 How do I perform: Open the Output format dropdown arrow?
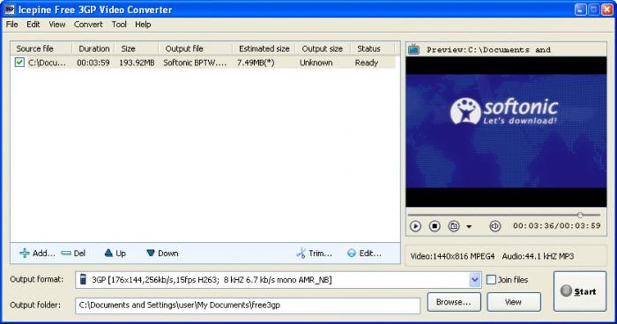pyautogui.click(x=475, y=279)
